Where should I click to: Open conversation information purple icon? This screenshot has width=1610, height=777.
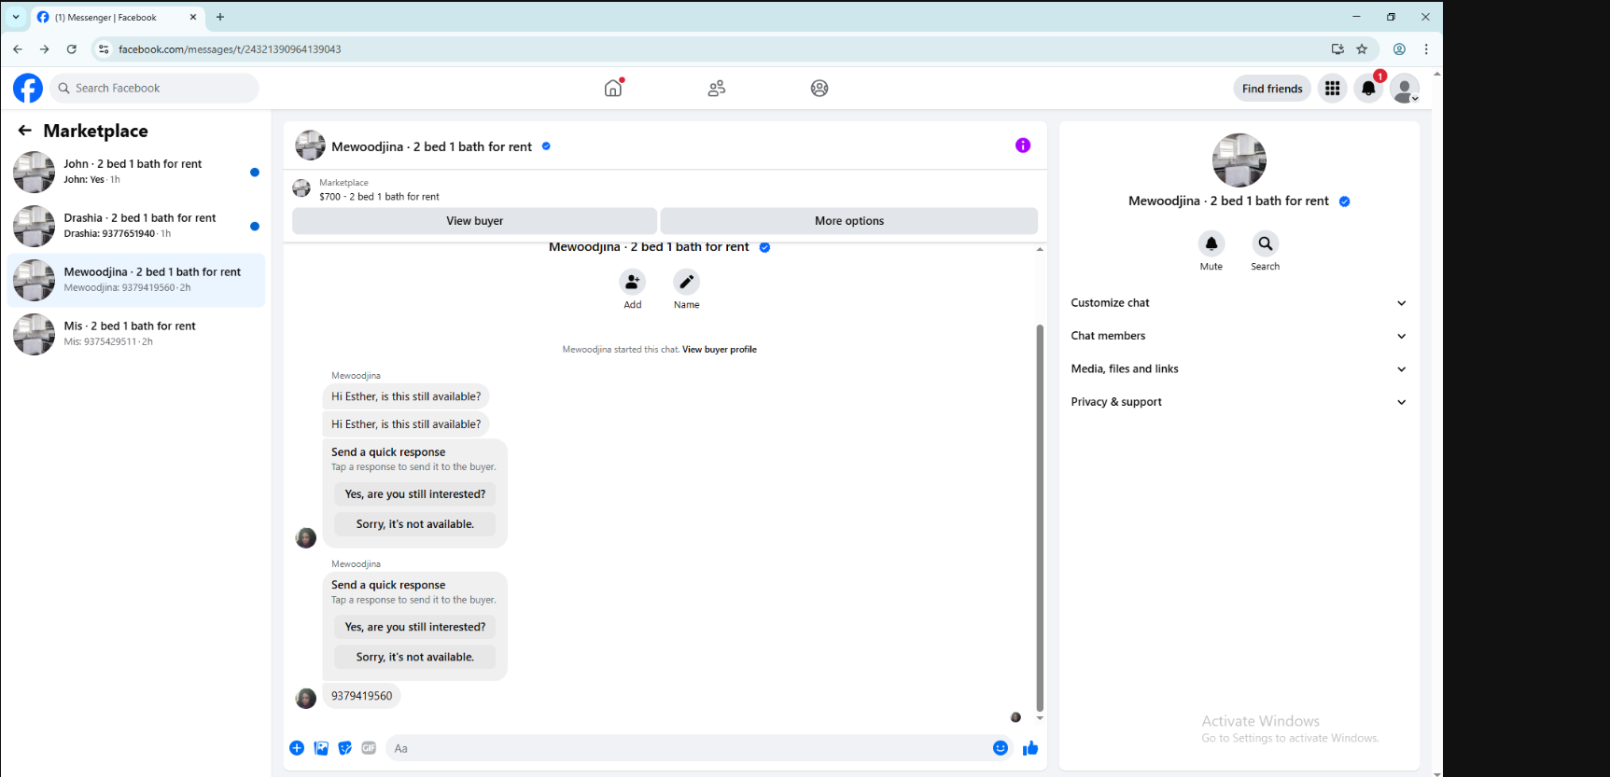click(x=1023, y=146)
